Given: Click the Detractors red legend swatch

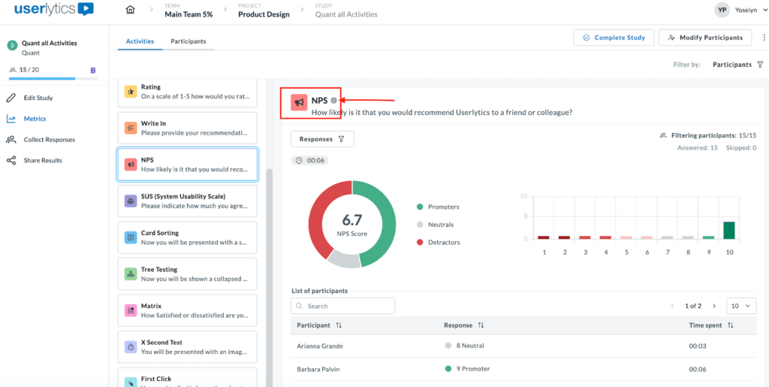Looking at the screenshot, I should coord(419,242).
